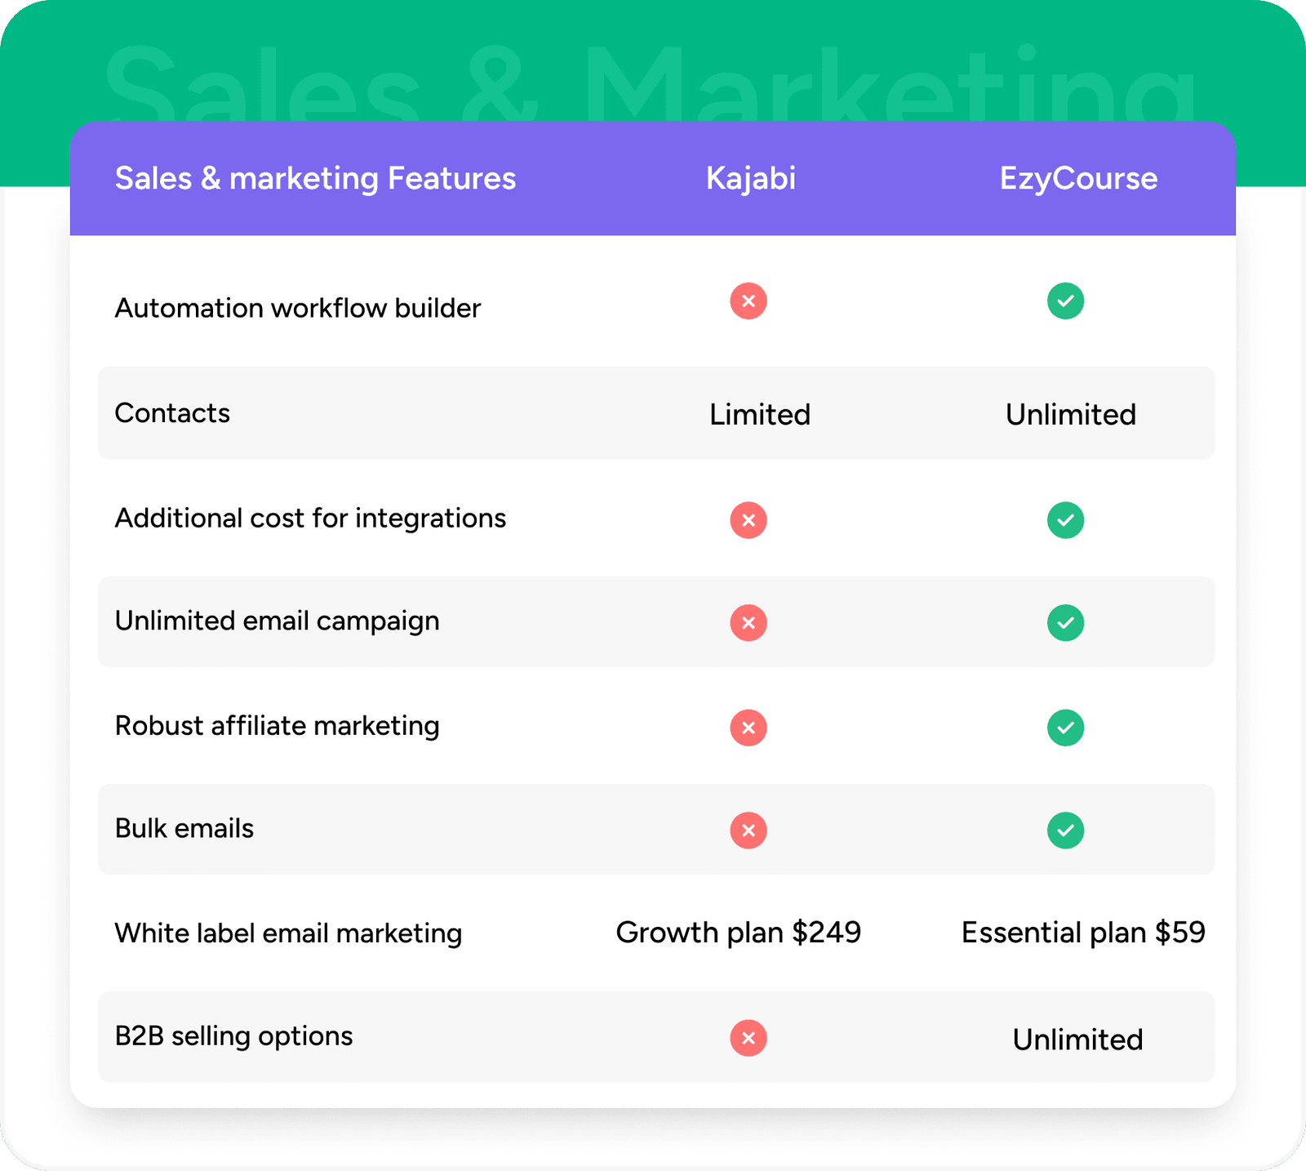Screen dimensions: 1306x1171
Task: Select the Kajabi column header
Action: point(750,179)
